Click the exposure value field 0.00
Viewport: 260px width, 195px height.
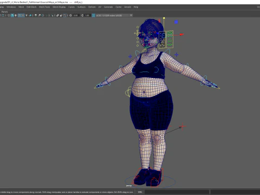(76, 15)
